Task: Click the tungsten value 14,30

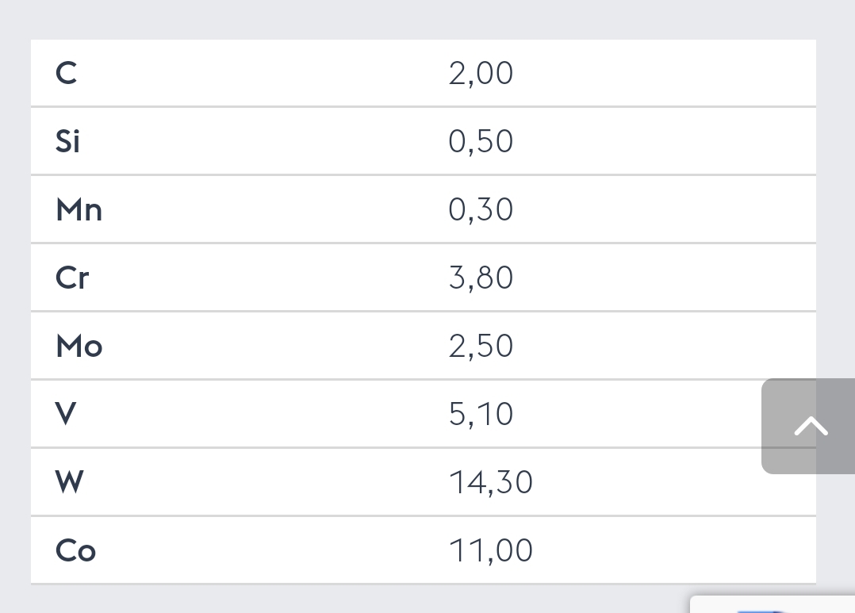Action: pyautogui.click(x=490, y=482)
